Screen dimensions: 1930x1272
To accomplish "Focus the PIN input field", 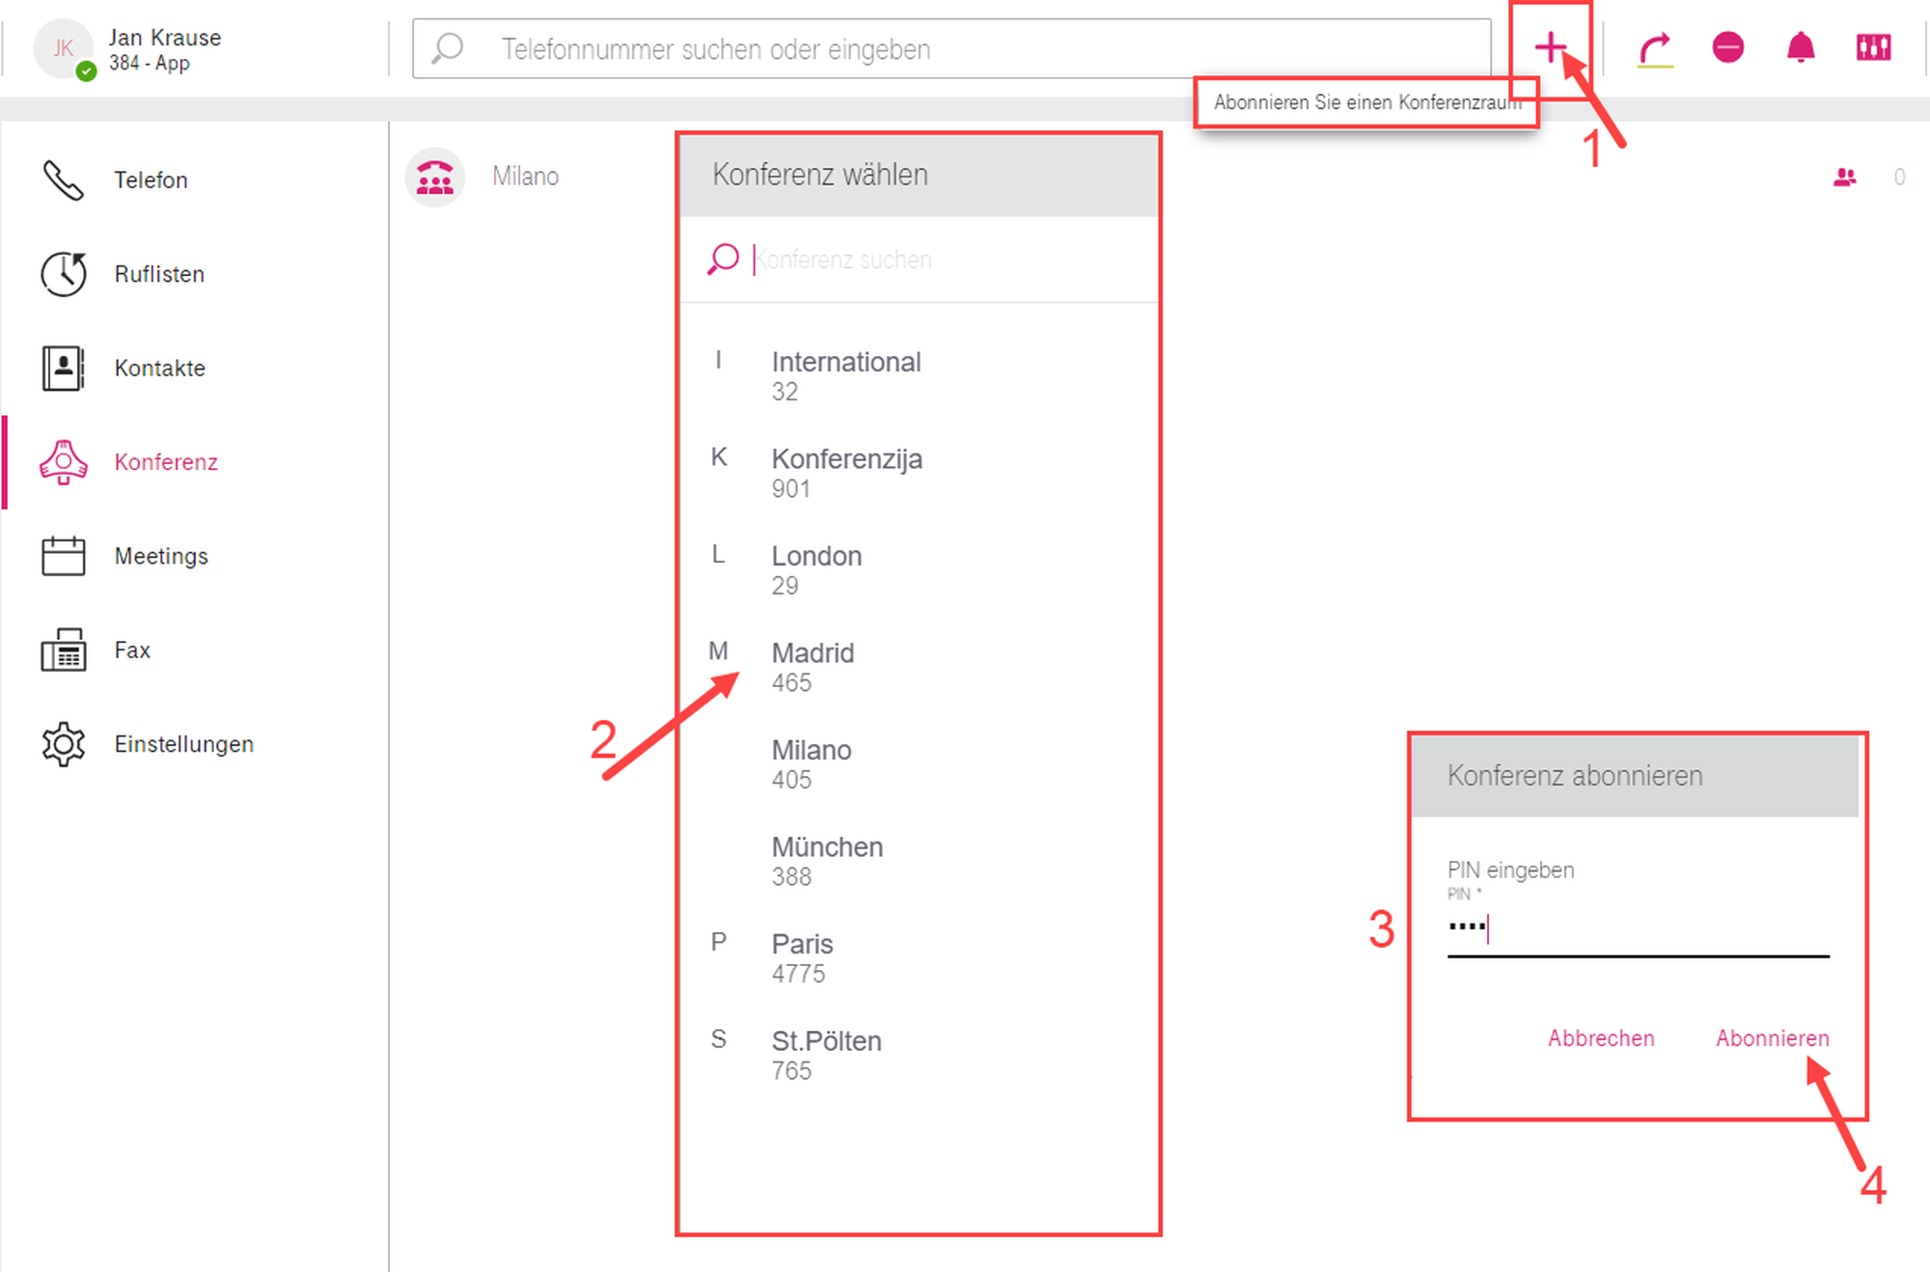I will tap(1638, 929).
